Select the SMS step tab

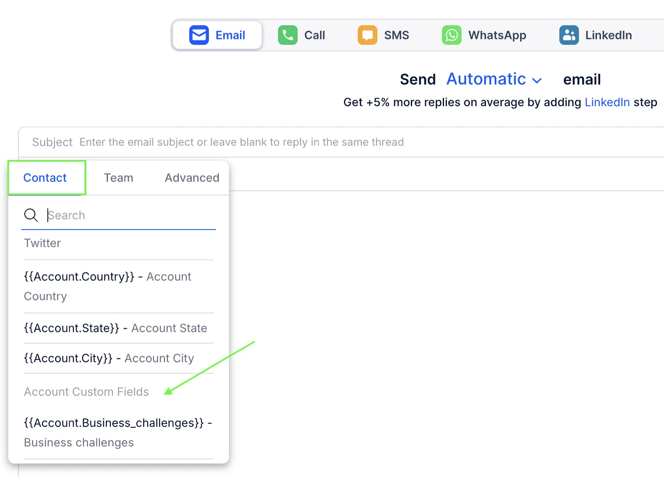tap(383, 35)
